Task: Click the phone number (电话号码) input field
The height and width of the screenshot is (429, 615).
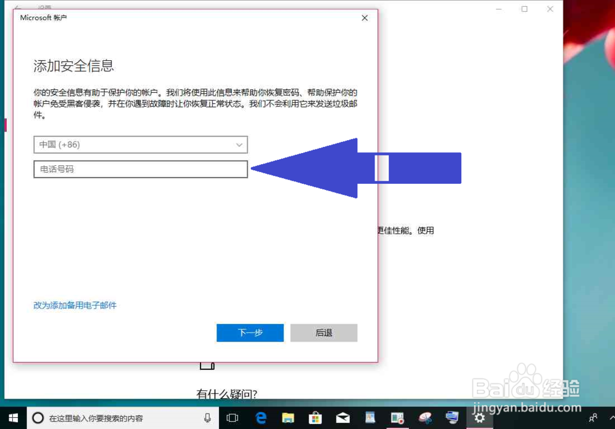Action: [140, 169]
